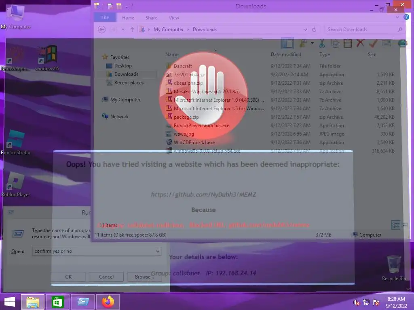Select package.zip in the file list
This screenshot has height=310, width=414.
(x=186, y=117)
